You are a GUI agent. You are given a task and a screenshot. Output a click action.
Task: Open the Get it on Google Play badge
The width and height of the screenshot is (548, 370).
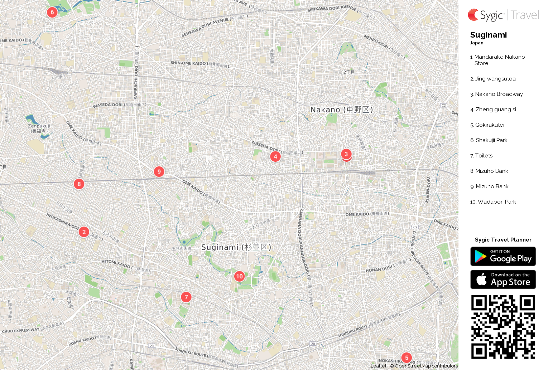[x=503, y=257]
